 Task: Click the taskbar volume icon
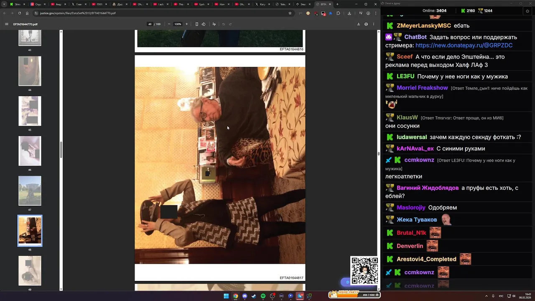click(514, 296)
